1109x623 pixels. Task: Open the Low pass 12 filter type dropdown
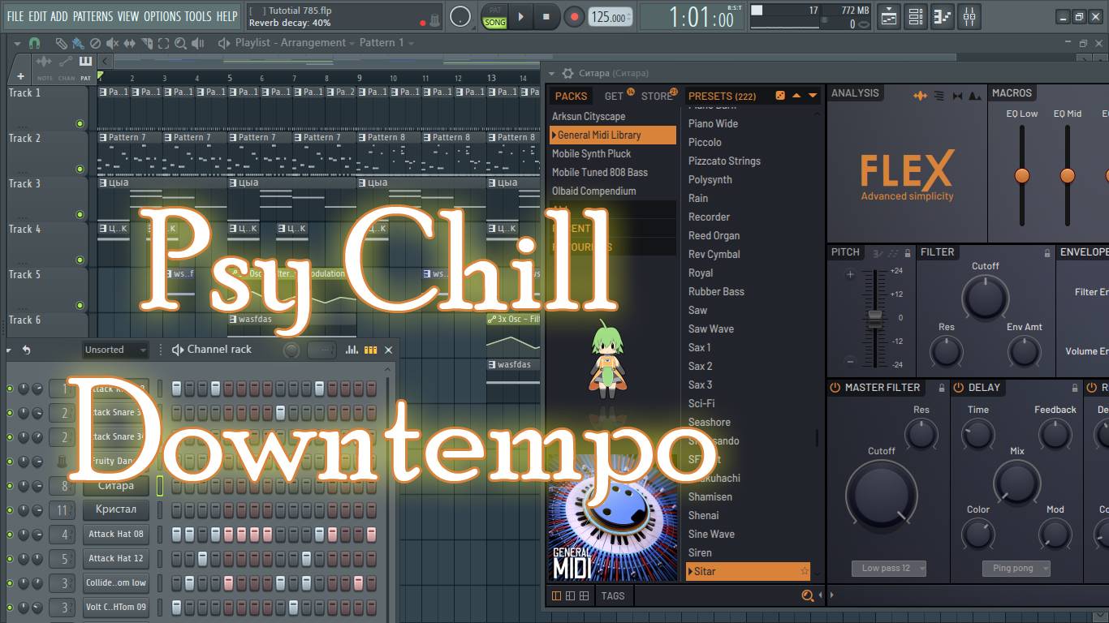coord(889,569)
